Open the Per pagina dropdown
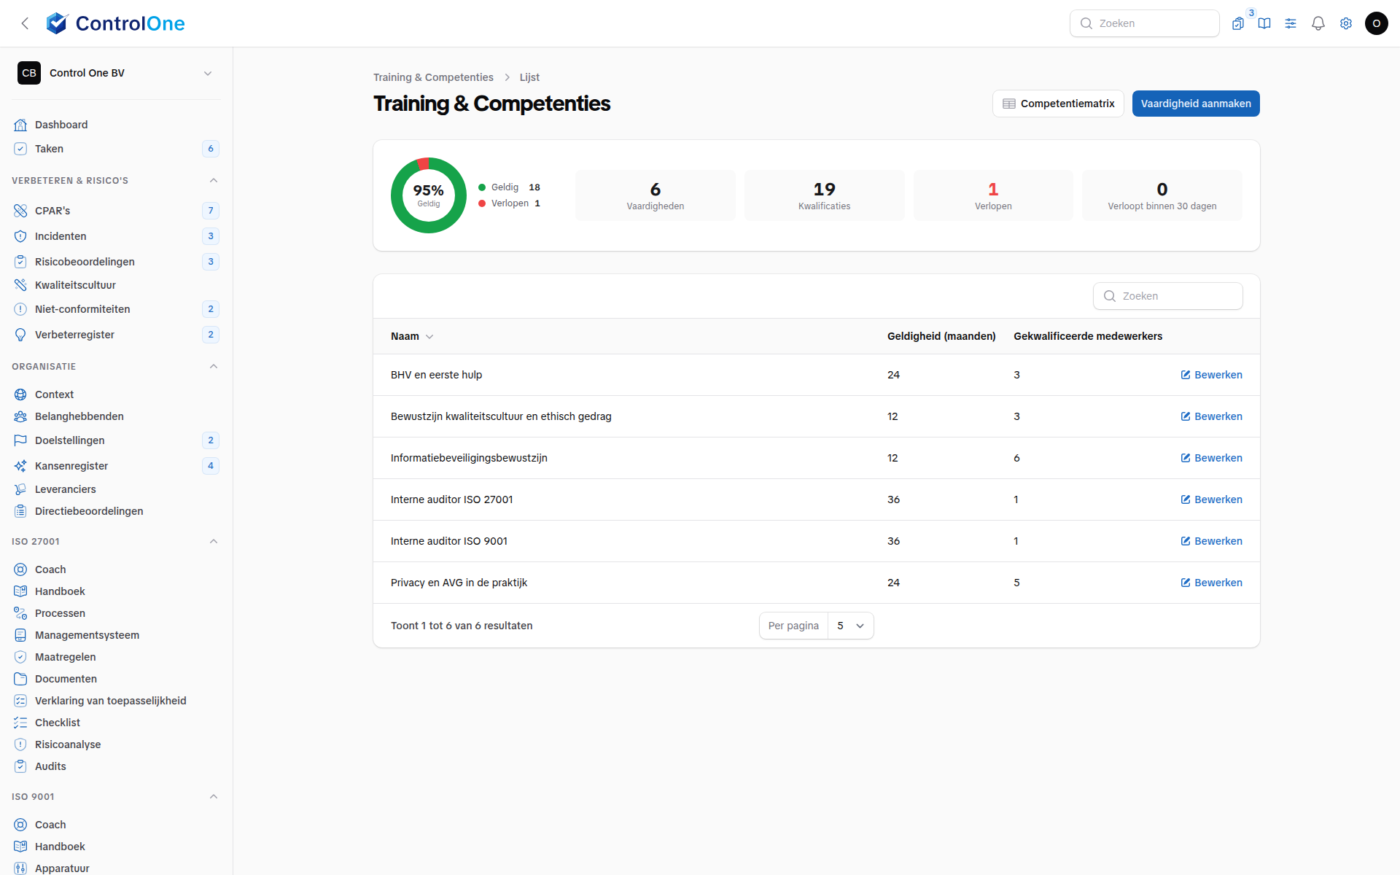 (850, 626)
